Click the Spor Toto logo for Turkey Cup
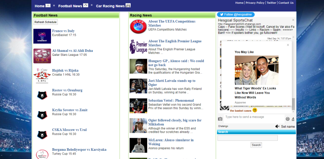The height and width of the screenshot is (159, 324). click(x=42, y=154)
